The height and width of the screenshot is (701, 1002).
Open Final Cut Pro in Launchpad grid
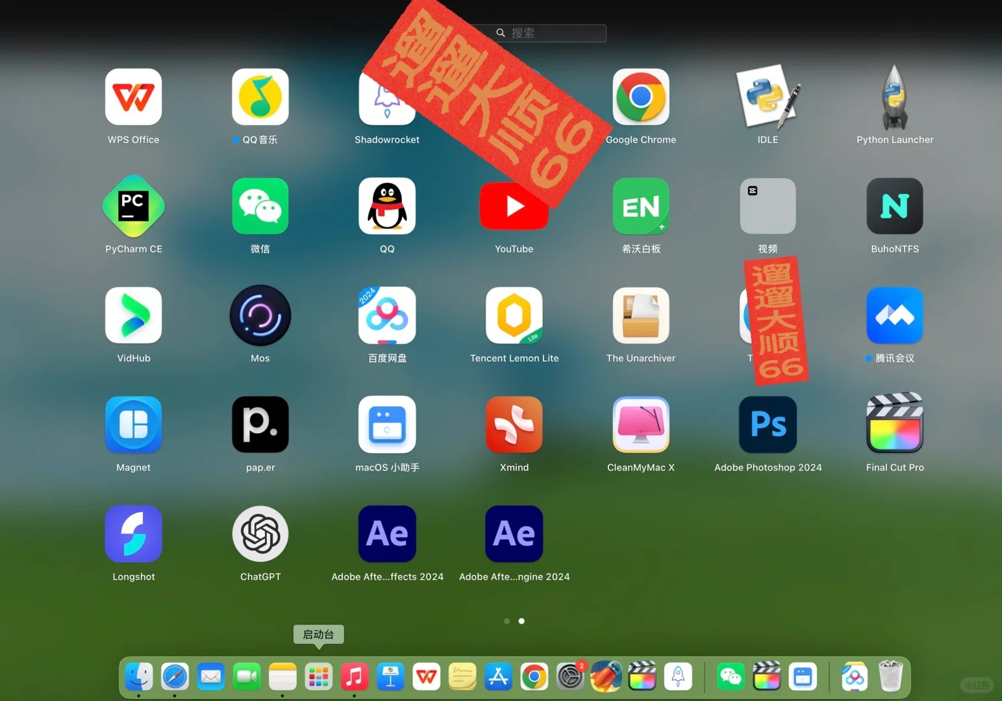point(895,423)
